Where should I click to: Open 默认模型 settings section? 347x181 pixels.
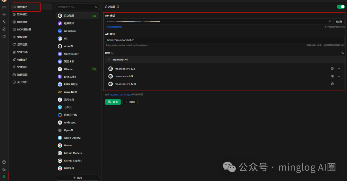pos(32,14)
